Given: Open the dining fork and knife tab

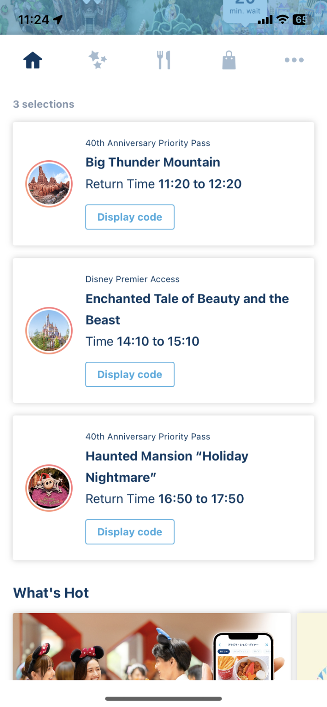Looking at the screenshot, I should (163, 60).
